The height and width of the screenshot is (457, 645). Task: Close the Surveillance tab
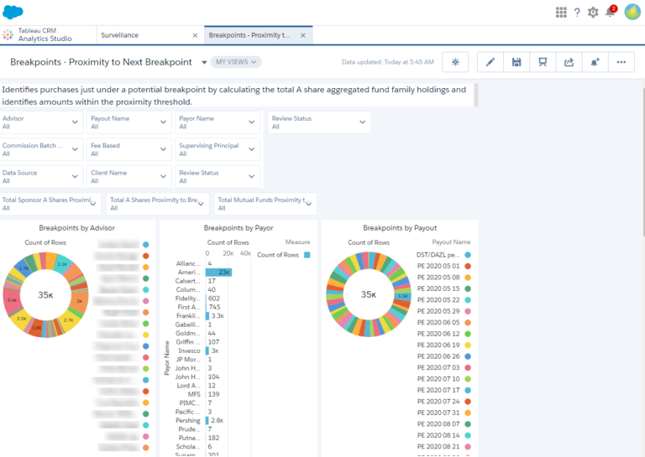(195, 35)
